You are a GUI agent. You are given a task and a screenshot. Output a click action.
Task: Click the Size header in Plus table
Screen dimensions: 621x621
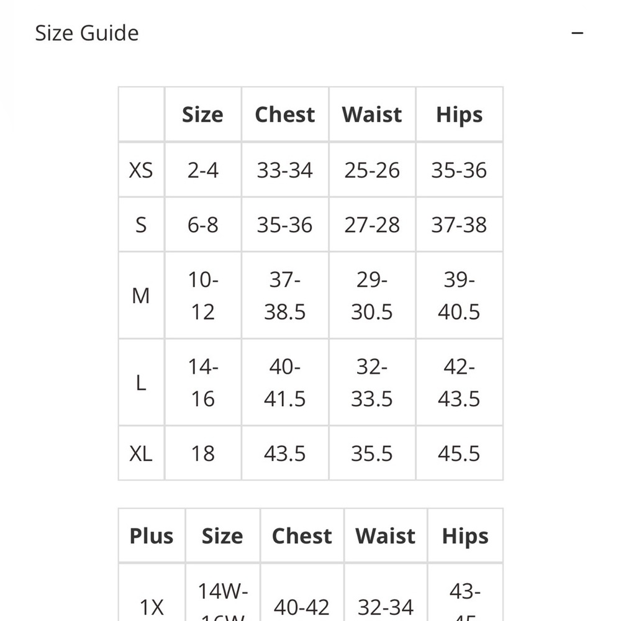click(222, 536)
